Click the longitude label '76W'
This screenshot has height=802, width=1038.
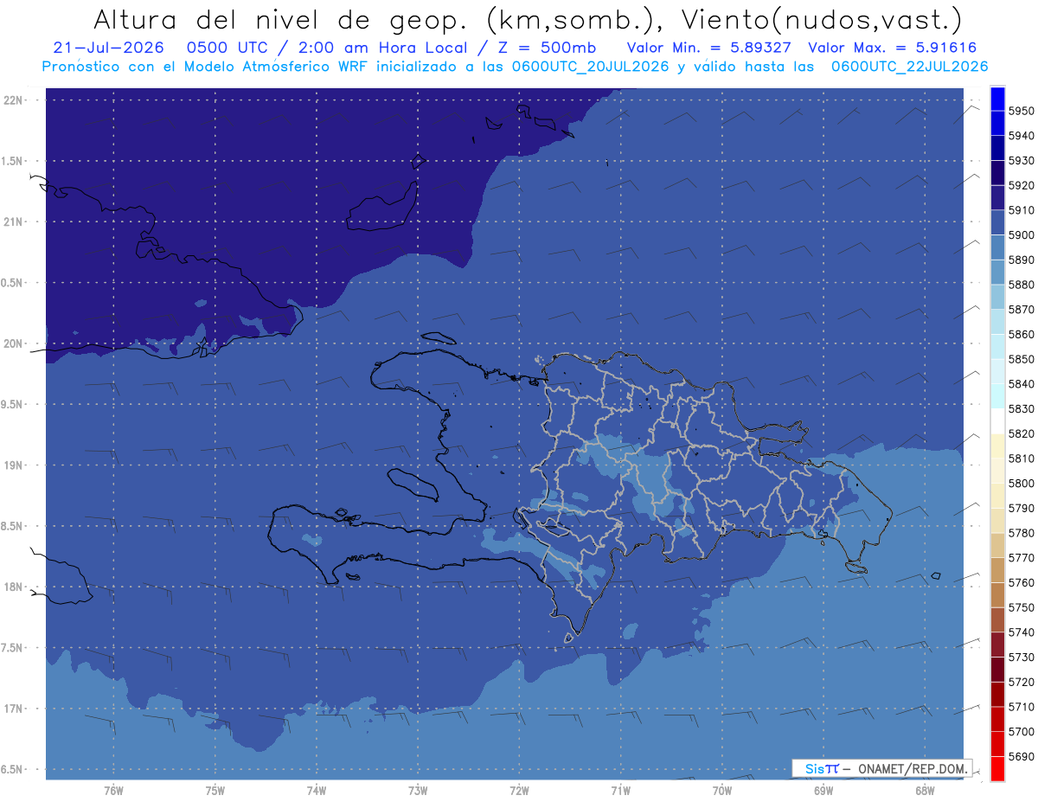[113, 791]
